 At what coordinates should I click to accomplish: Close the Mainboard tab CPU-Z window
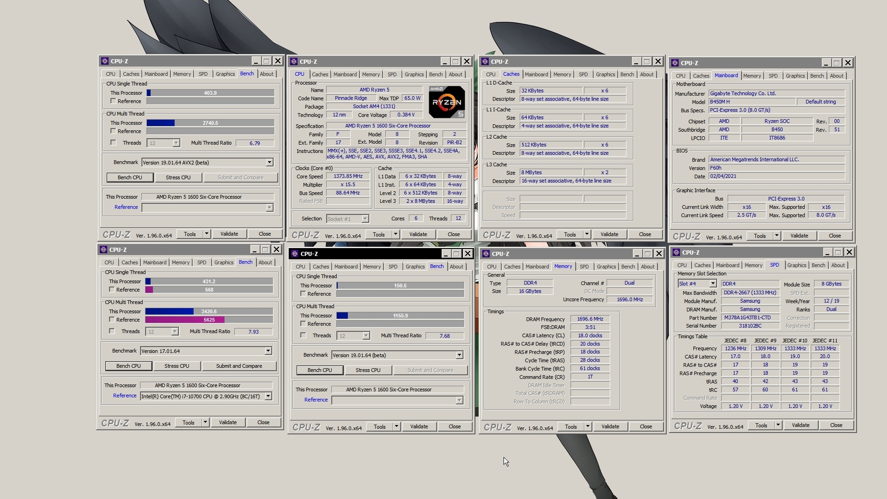[x=848, y=63]
